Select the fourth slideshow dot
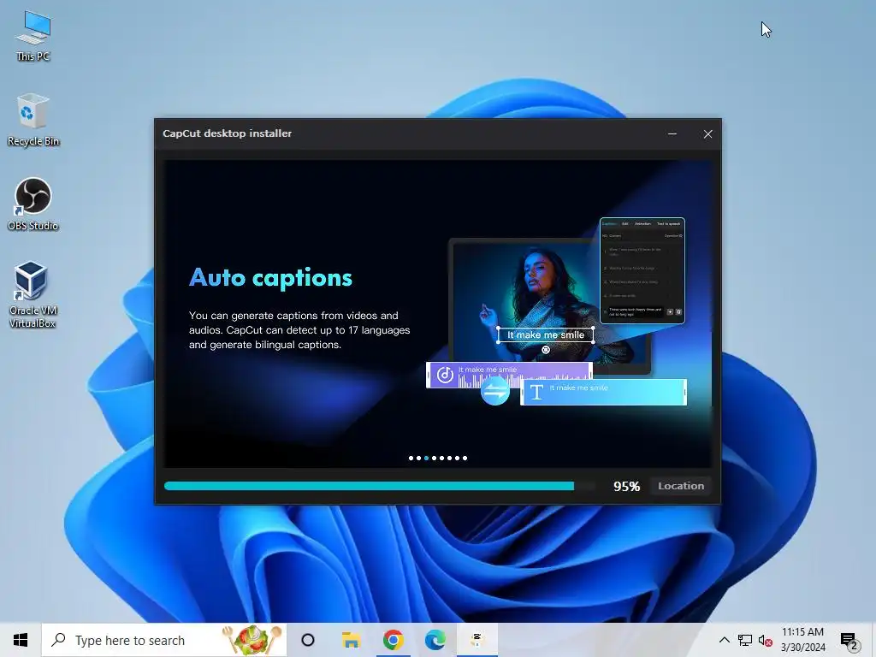Screen dimensions: 876x657 point(434,459)
